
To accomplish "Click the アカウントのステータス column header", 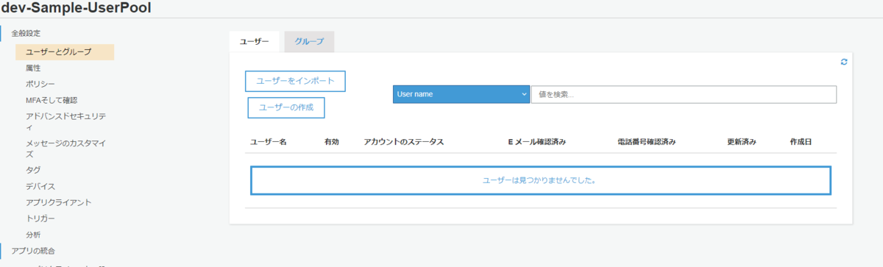I will (404, 141).
